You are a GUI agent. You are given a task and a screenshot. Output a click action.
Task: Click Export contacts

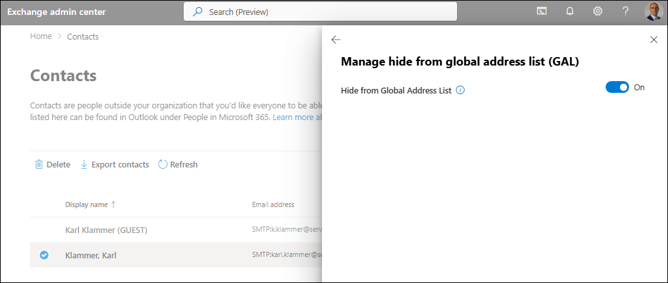tap(115, 164)
